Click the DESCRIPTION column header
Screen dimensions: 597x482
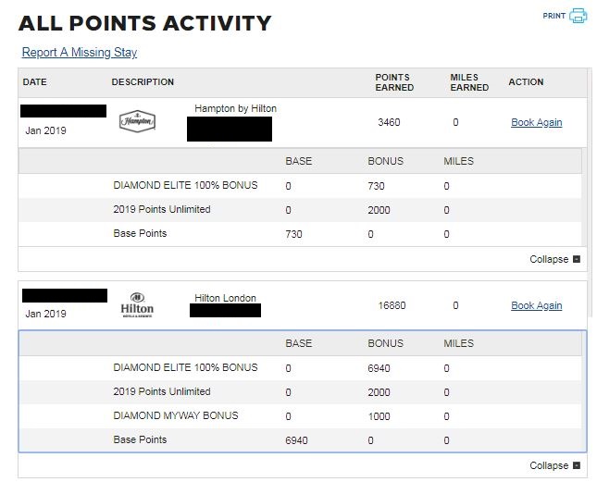coord(143,82)
